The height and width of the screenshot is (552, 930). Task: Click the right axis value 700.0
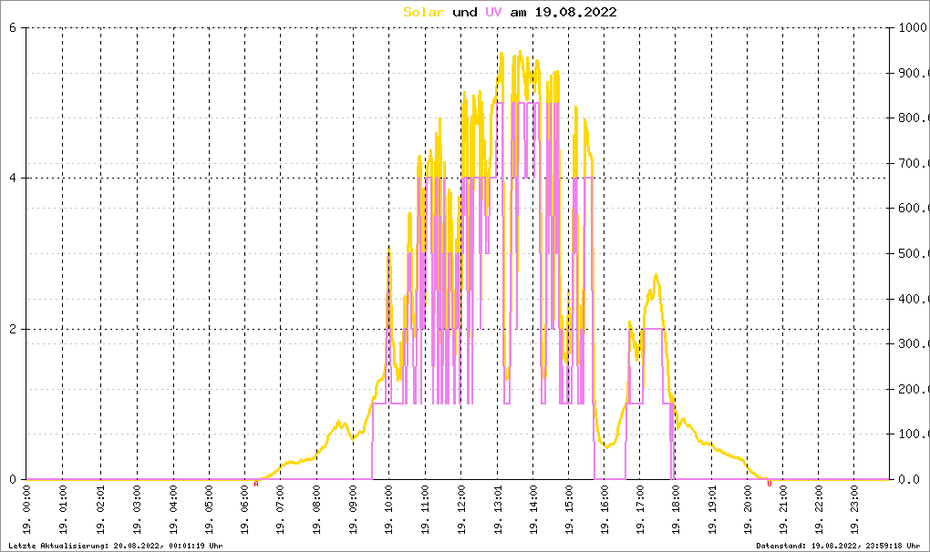[913, 163]
